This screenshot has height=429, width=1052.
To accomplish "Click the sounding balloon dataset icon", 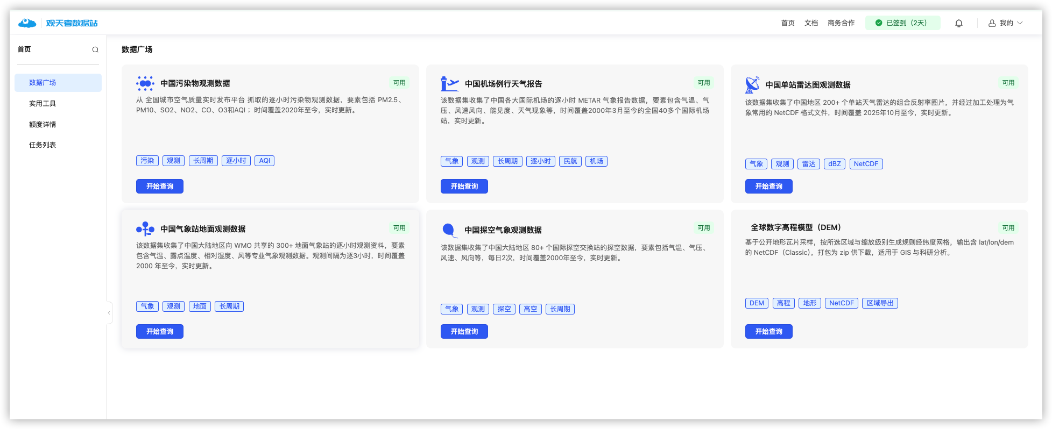I will click(449, 230).
